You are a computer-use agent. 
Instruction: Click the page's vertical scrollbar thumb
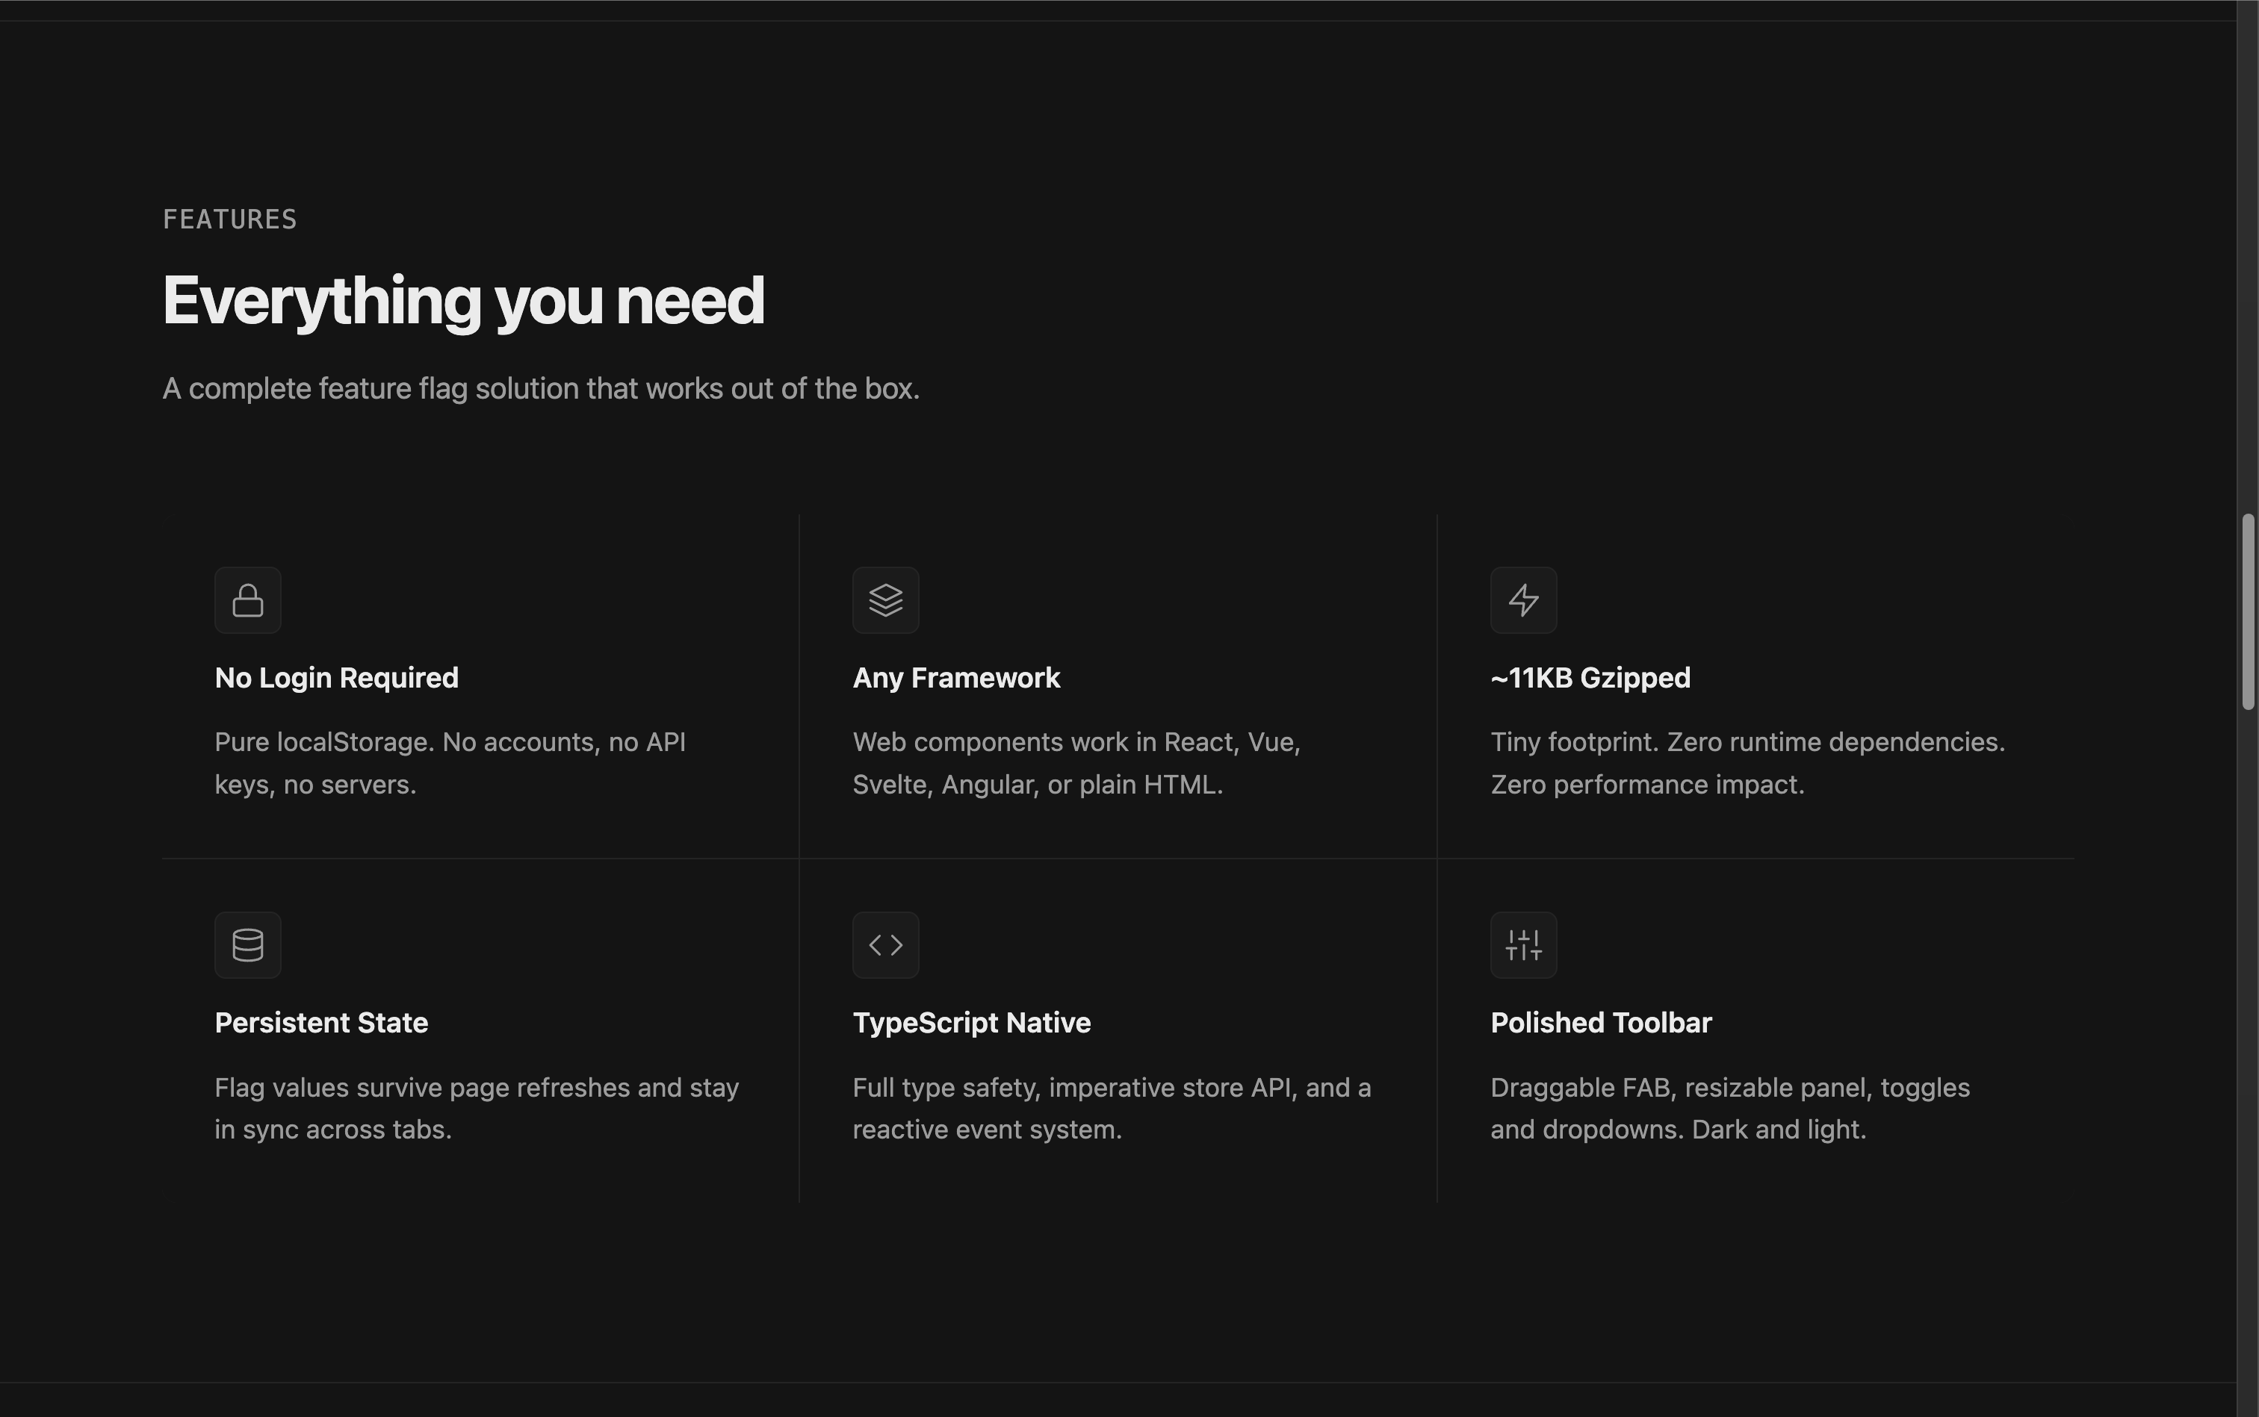[2248, 611]
